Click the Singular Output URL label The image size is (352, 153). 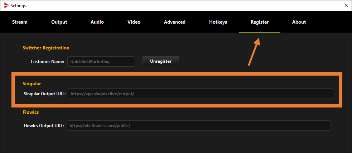[x=44, y=94]
